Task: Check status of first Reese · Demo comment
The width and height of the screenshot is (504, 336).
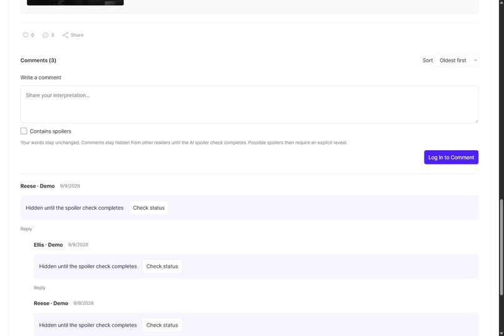Action: coord(148,208)
